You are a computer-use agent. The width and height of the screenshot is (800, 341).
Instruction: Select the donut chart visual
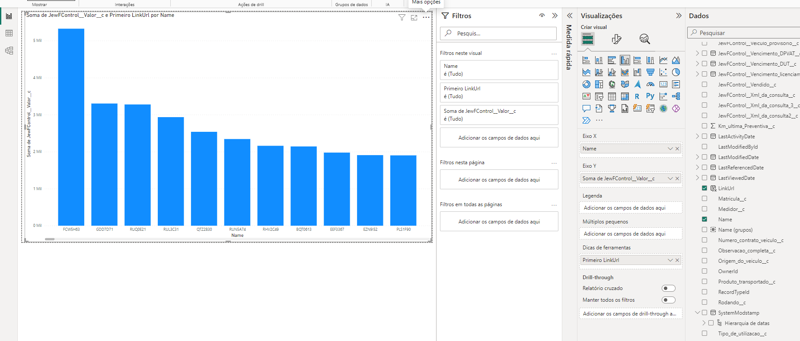coord(586,84)
